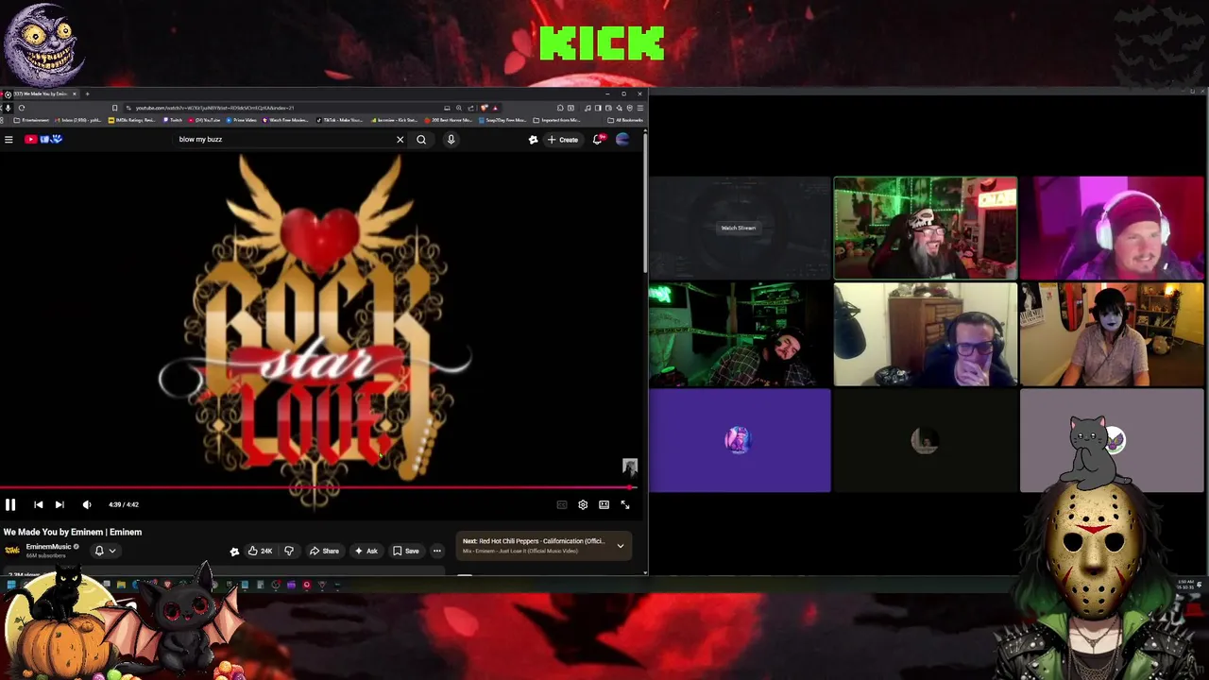Click the video page vertical scrollbar
1209x680 pixels.
(645, 203)
